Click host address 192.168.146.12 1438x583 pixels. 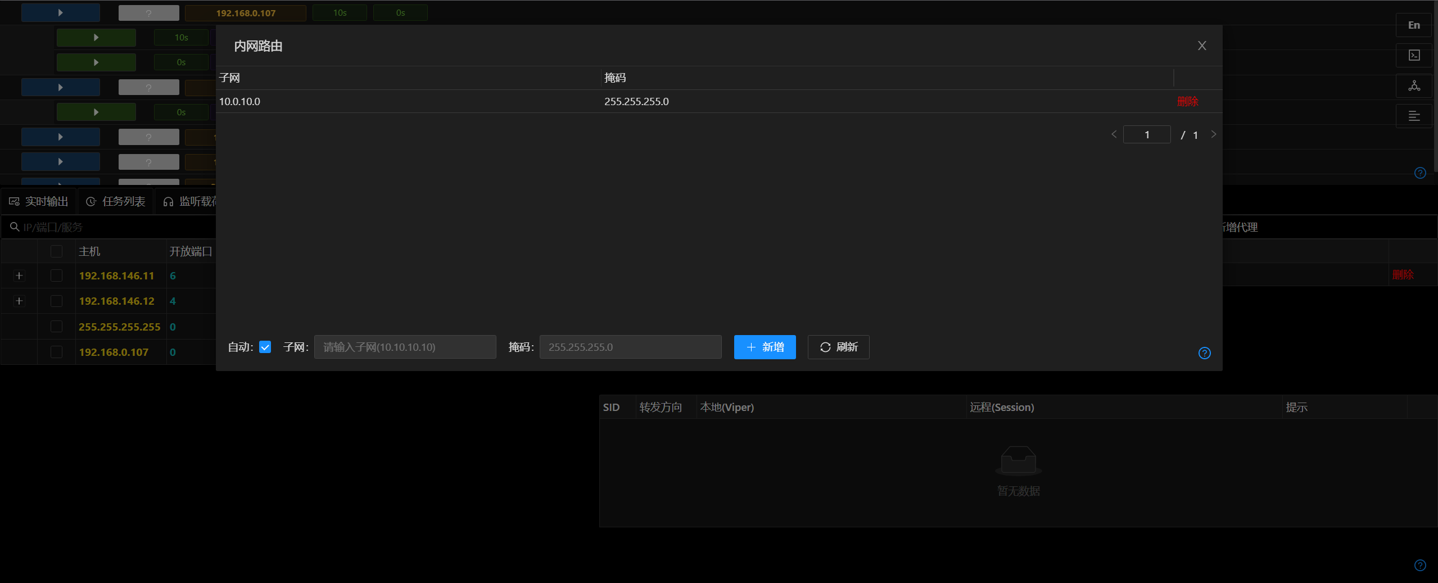tap(116, 301)
